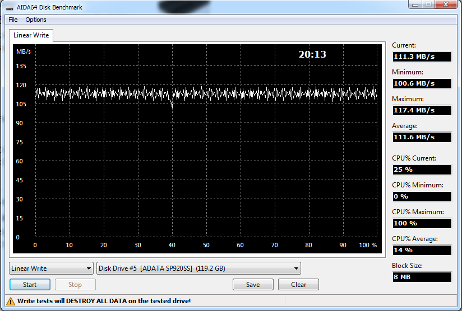The width and height of the screenshot is (462, 311).
Task: Click the CPU% Average value 14 %
Action: [x=422, y=250]
